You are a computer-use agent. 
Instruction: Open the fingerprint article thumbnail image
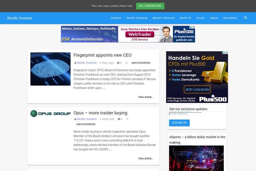point(50,69)
